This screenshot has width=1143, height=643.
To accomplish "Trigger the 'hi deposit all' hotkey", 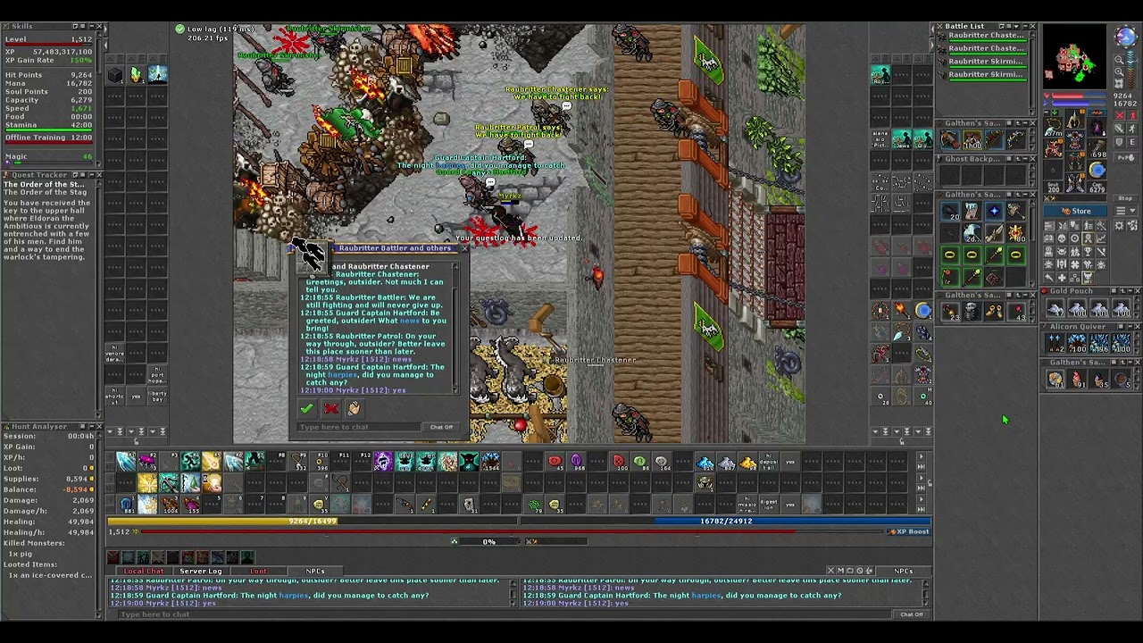I will (769, 462).
